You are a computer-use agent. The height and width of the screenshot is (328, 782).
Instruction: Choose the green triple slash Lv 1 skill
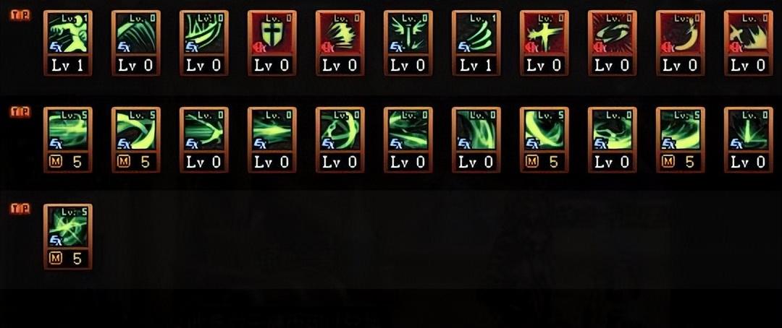pos(476,43)
